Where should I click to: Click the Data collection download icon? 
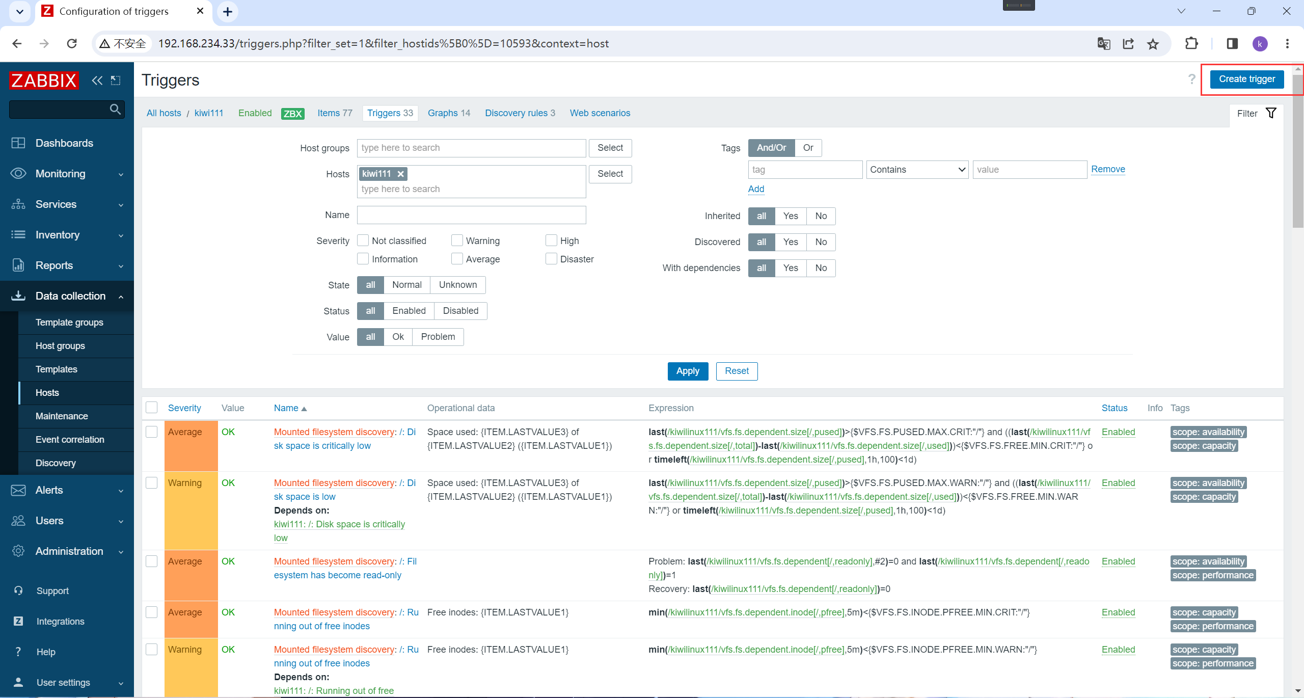pos(18,296)
